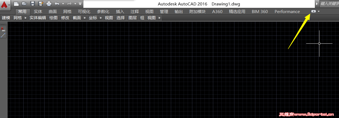Click the Open file folder icon
The image size is (339, 118).
pos(24,4)
